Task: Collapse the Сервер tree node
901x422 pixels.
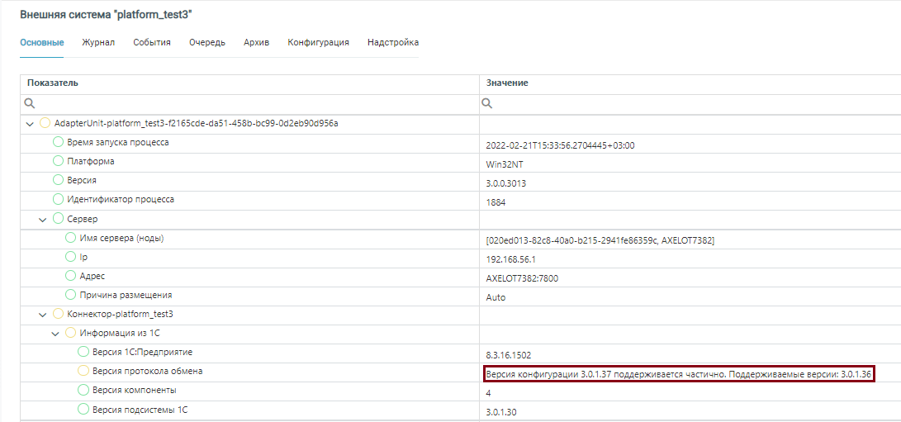Action: pos(43,220)
